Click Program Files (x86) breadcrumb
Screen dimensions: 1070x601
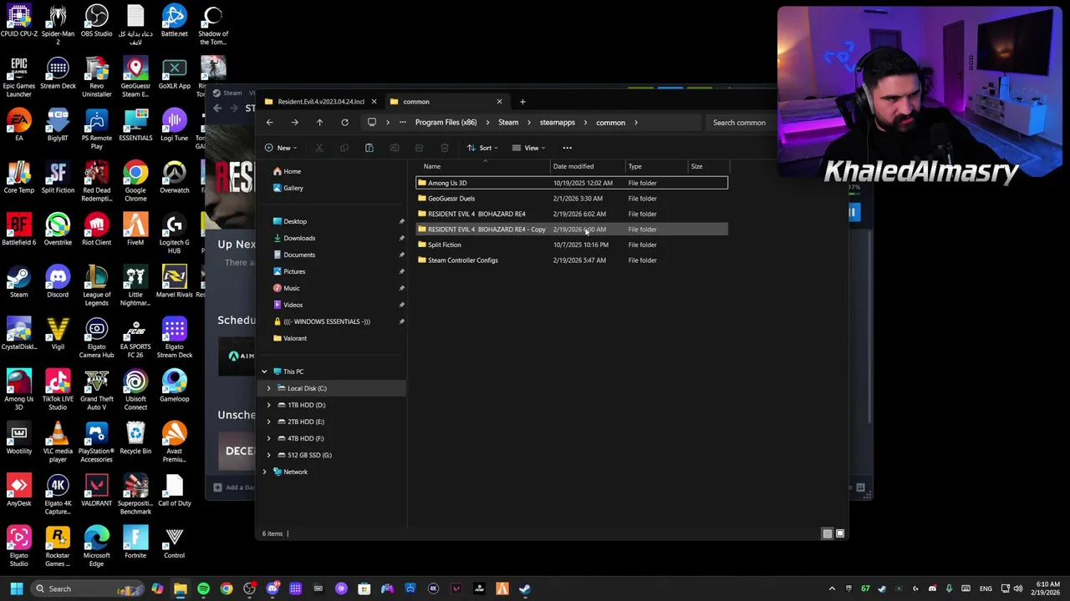[446, 123]
